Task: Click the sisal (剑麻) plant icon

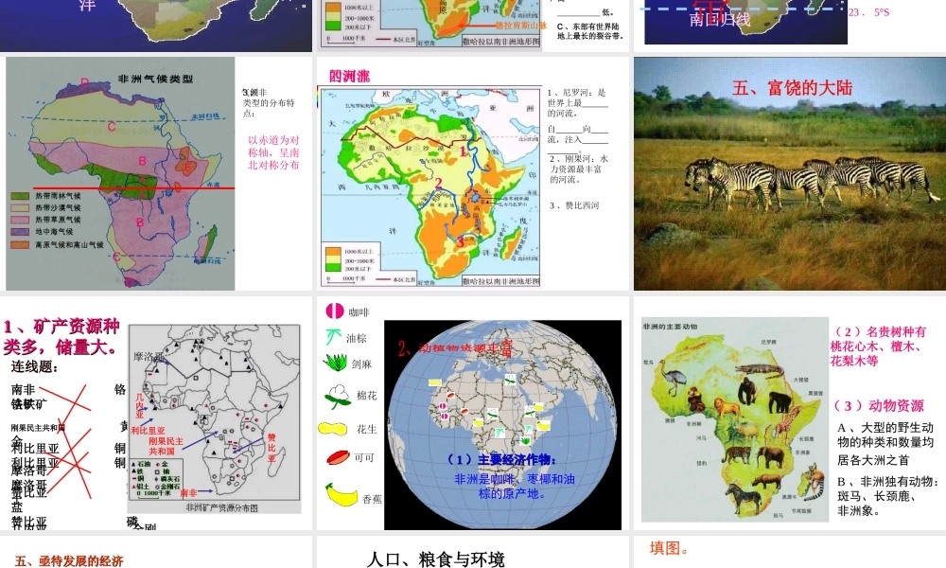Action: [x=335, y=363]
